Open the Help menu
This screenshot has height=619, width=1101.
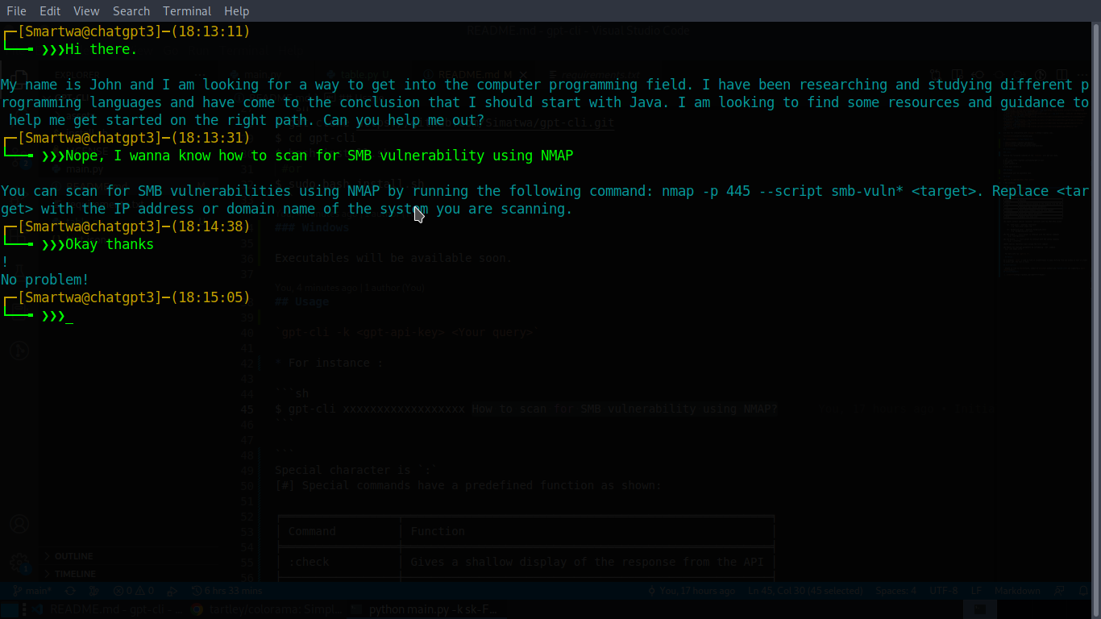[236, 10]
